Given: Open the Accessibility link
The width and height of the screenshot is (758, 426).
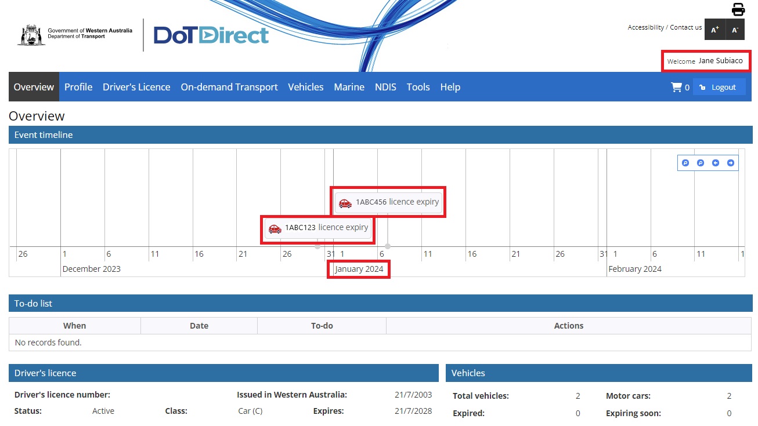Looking at the screenshot, I should pyautogui.click(x=645, y=27).
